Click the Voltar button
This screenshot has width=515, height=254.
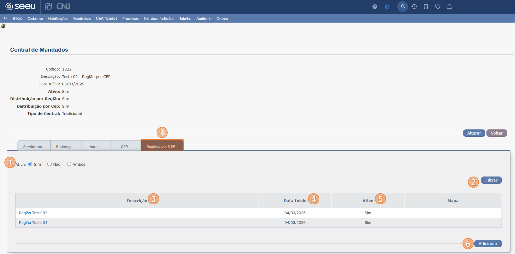pos(497,133)
